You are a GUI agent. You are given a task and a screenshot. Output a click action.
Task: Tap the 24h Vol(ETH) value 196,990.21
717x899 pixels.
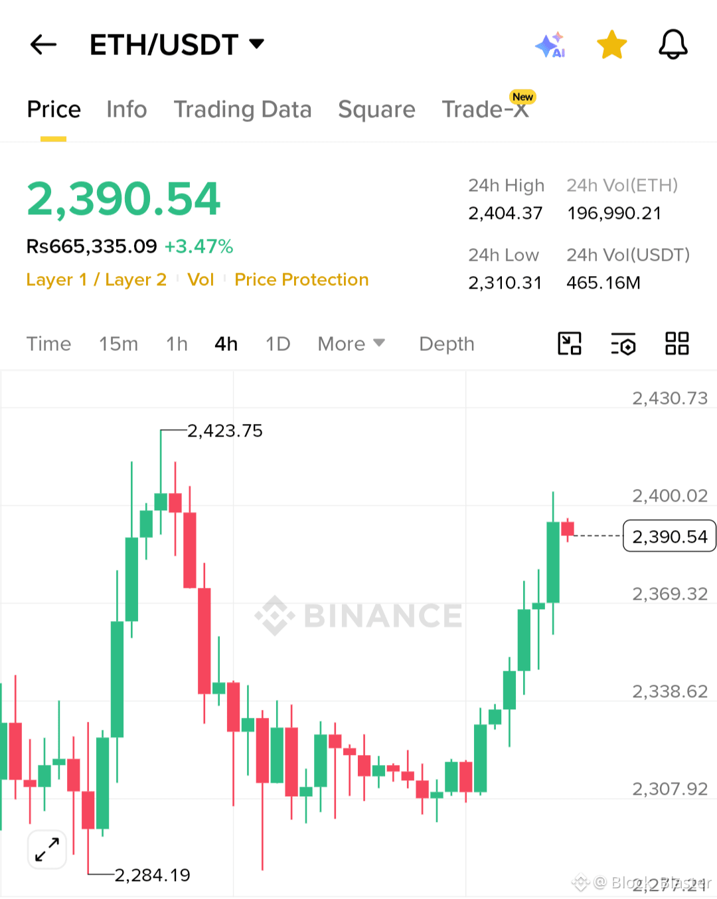[614, 213]
